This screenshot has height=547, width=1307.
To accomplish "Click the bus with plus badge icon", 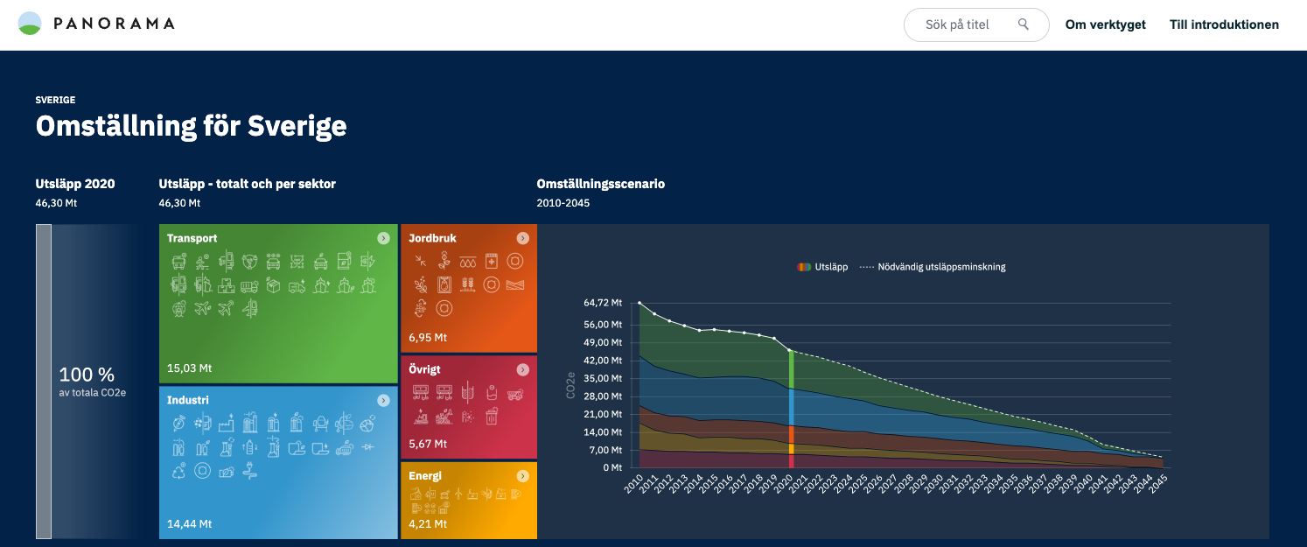I will point(179,261).
